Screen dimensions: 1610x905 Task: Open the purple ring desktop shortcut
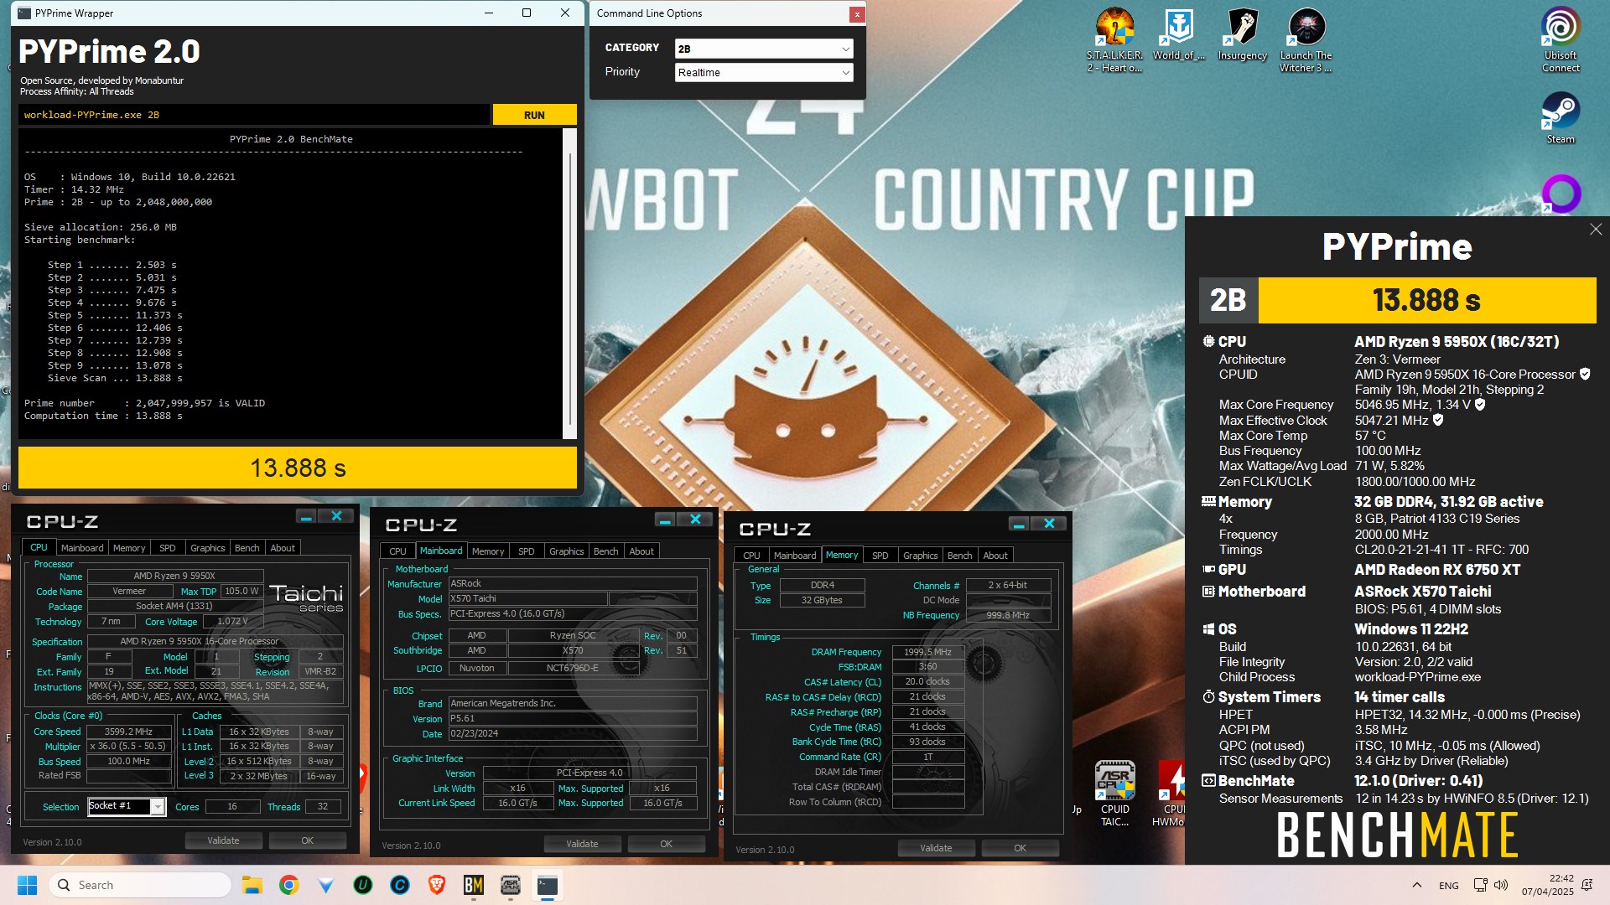coord(1561,194)
